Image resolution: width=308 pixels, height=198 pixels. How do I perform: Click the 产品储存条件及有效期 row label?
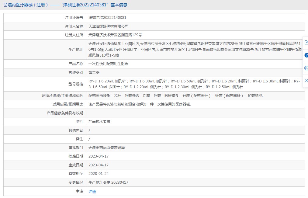pos(65,113)
